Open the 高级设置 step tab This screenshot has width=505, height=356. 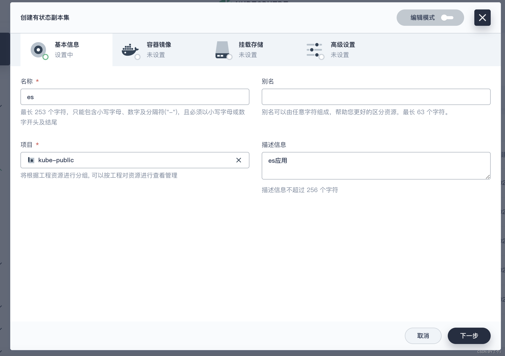tap(342, 50)
